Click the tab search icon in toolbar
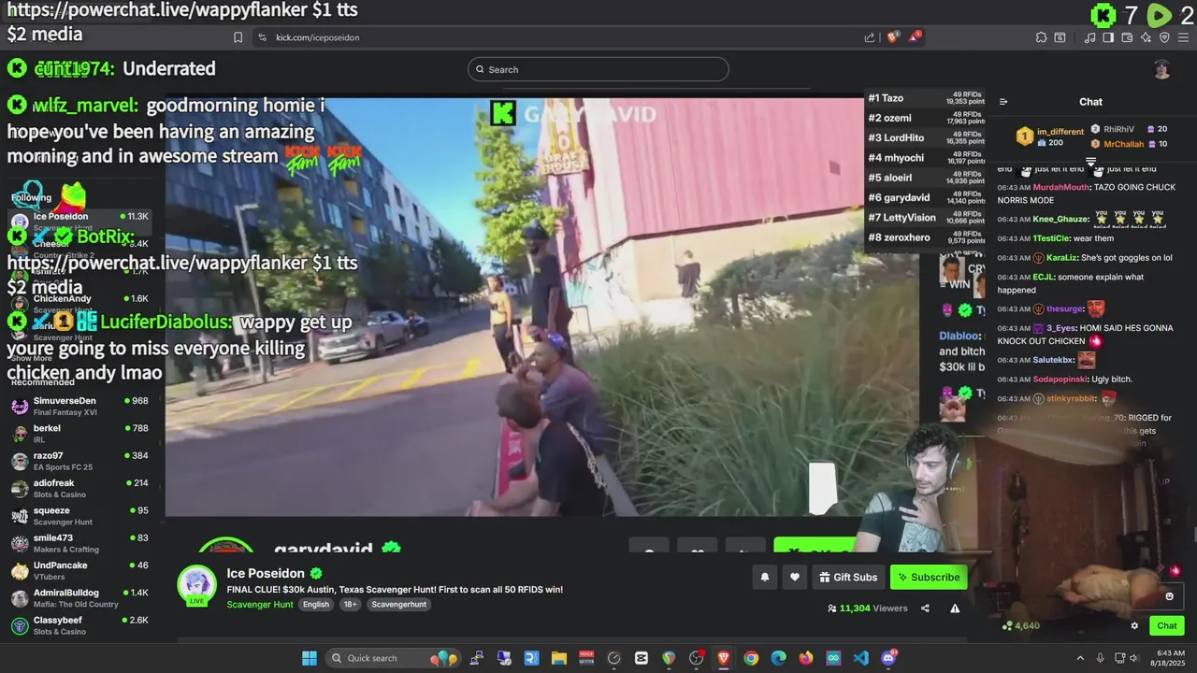Viewport: 1197px width, 673px height. click(x=1060, y=37)
